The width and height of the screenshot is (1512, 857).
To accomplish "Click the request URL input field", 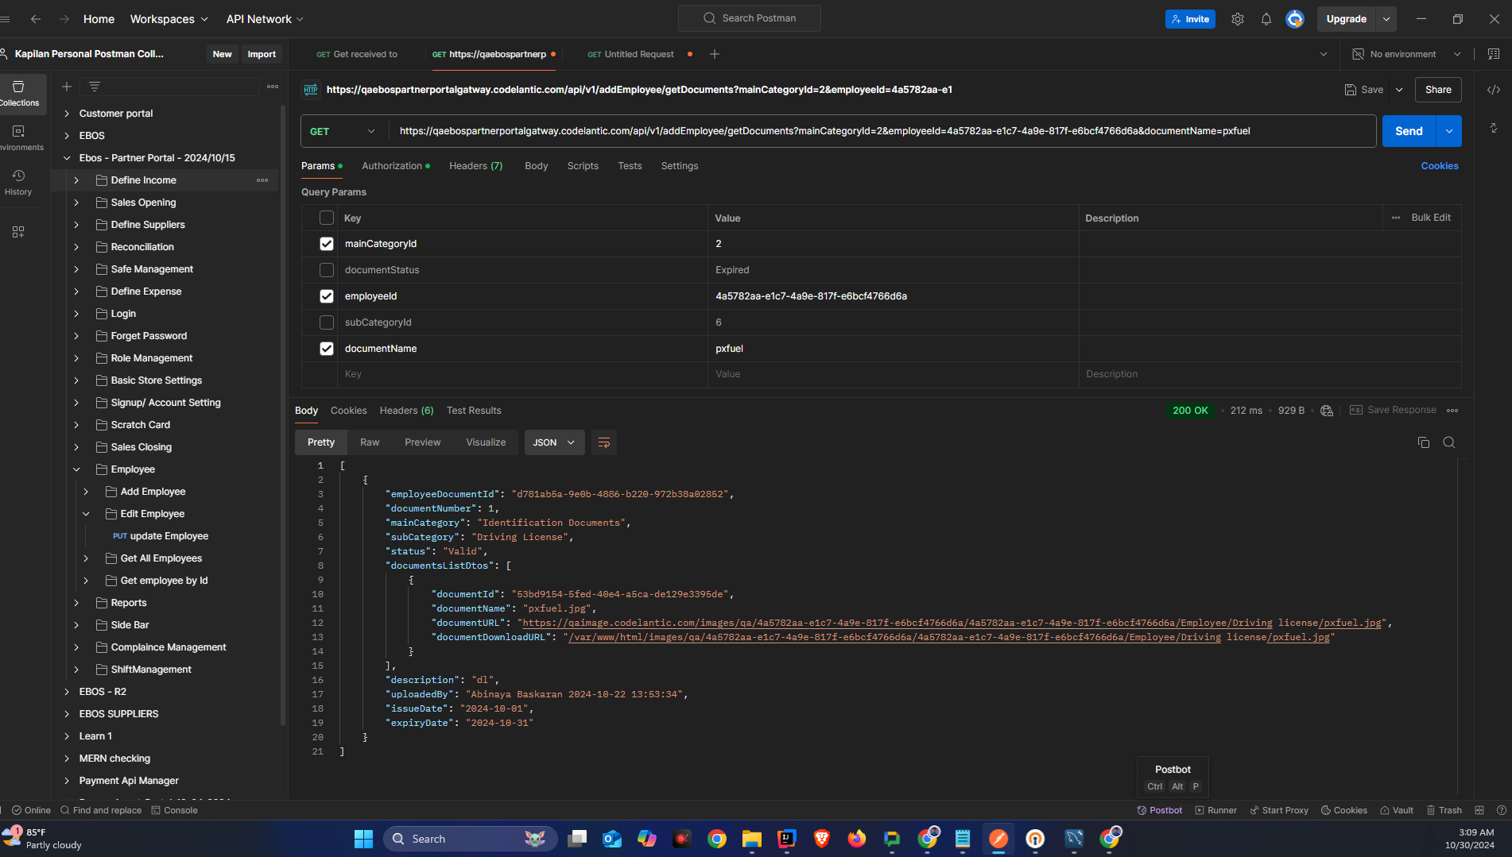I will point(881,131).
